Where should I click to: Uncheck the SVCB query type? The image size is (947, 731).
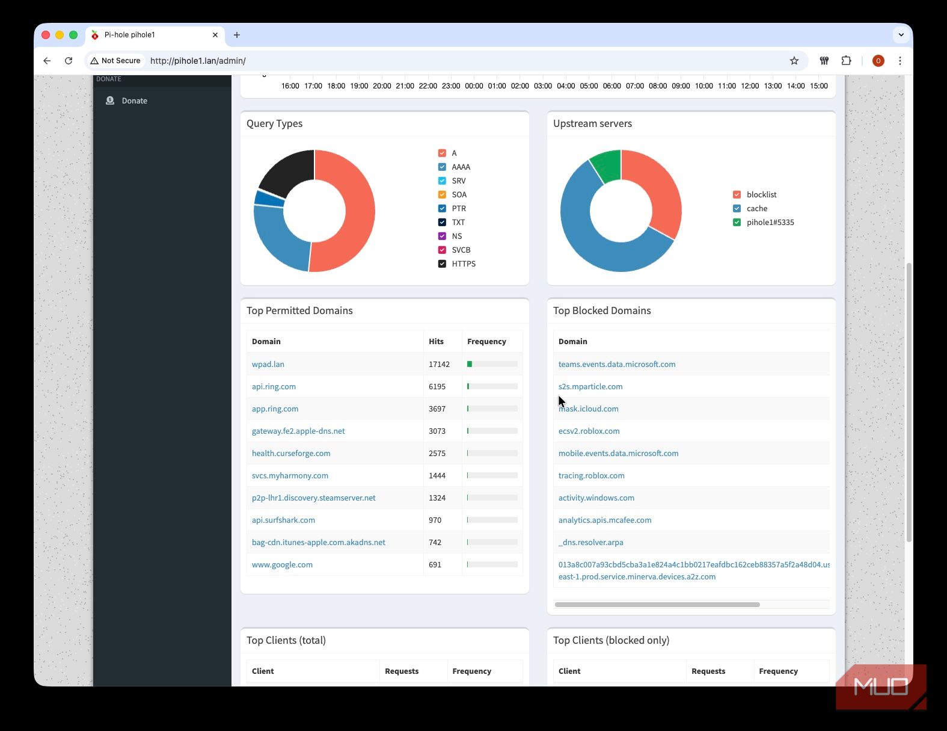point(442,250)
